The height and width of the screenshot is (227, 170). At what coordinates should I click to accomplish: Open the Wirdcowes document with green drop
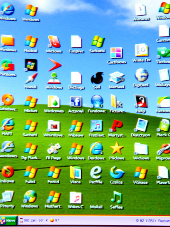pos(54,102)
